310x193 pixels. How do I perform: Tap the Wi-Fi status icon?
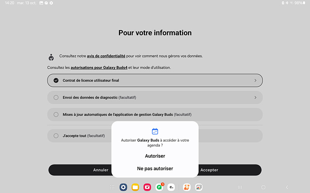pos(291,3)
